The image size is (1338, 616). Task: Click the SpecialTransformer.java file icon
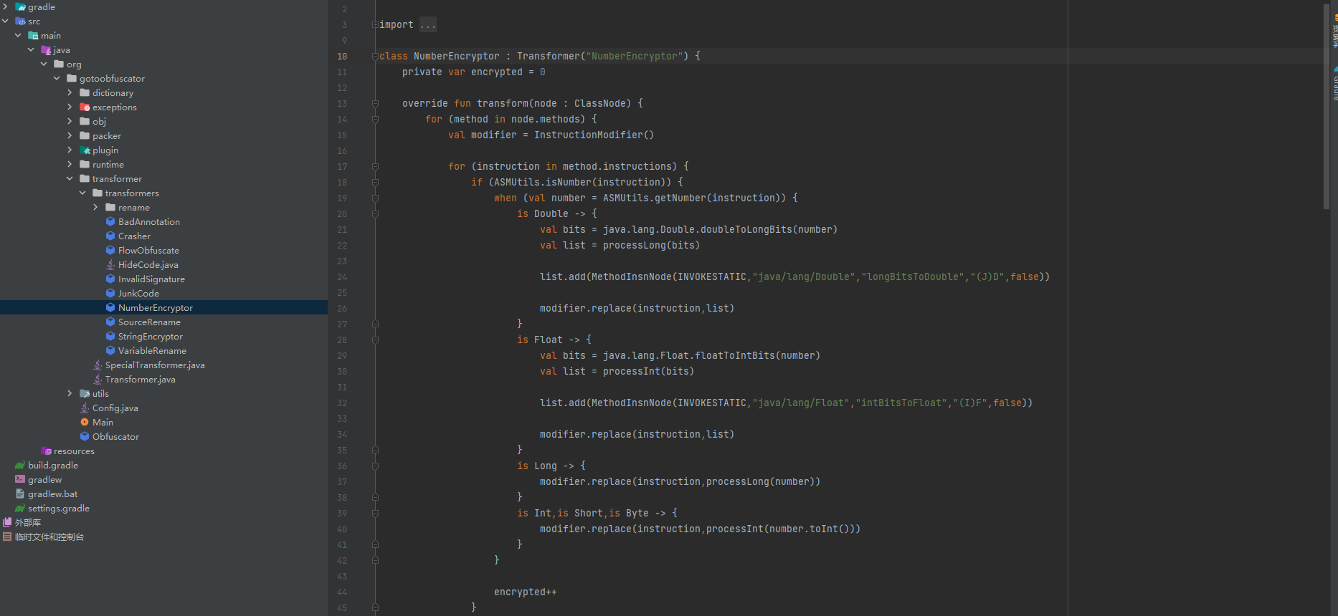98,365
